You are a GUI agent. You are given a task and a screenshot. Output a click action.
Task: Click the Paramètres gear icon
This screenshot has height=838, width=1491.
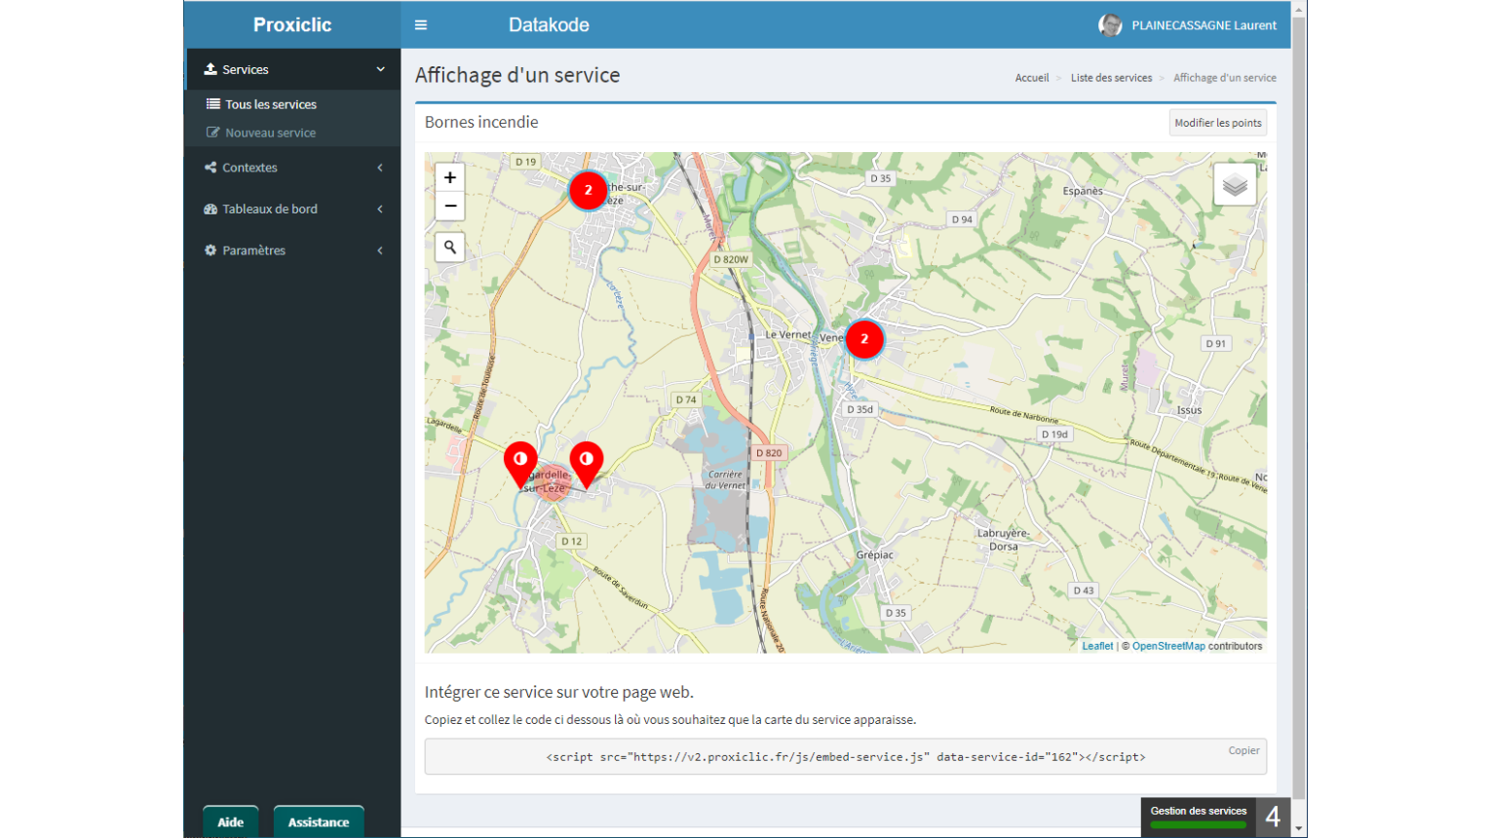(210, 250)
